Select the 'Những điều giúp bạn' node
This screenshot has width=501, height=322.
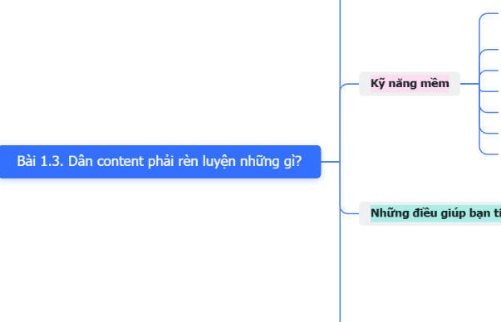coord(430,213)
